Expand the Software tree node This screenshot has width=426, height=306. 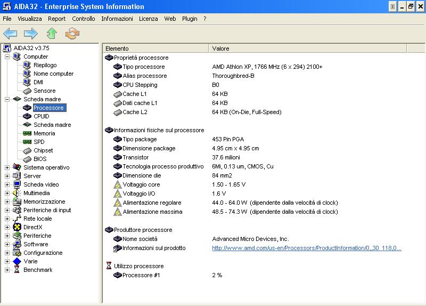(x=7, y=244)
